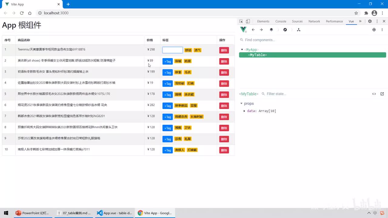This screenshot has width=388, height=218.
Task: Go forward in Vue devtools navigation
Action: point(261,30)
